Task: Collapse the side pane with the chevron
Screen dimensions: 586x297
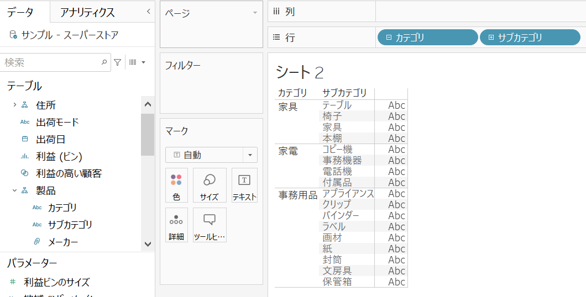Action: 148,12
